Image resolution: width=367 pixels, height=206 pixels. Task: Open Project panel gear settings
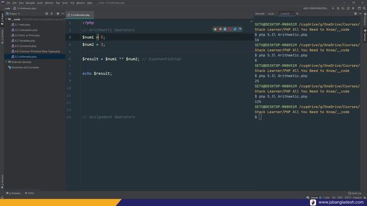tap(58, 14)
